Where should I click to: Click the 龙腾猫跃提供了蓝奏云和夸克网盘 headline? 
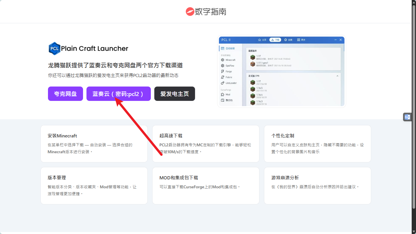(115, 65)
